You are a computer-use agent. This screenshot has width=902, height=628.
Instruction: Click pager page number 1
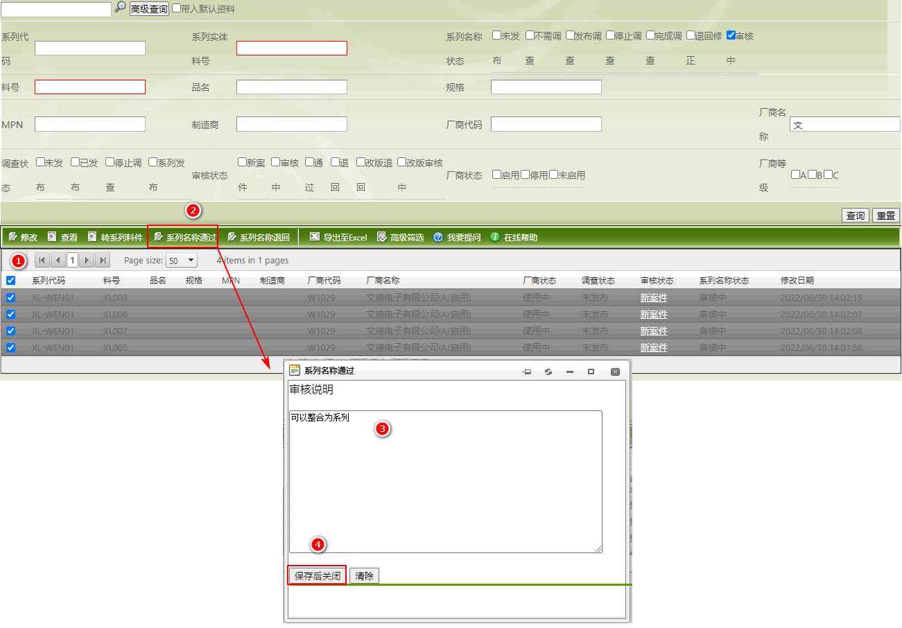pos(72,260)
